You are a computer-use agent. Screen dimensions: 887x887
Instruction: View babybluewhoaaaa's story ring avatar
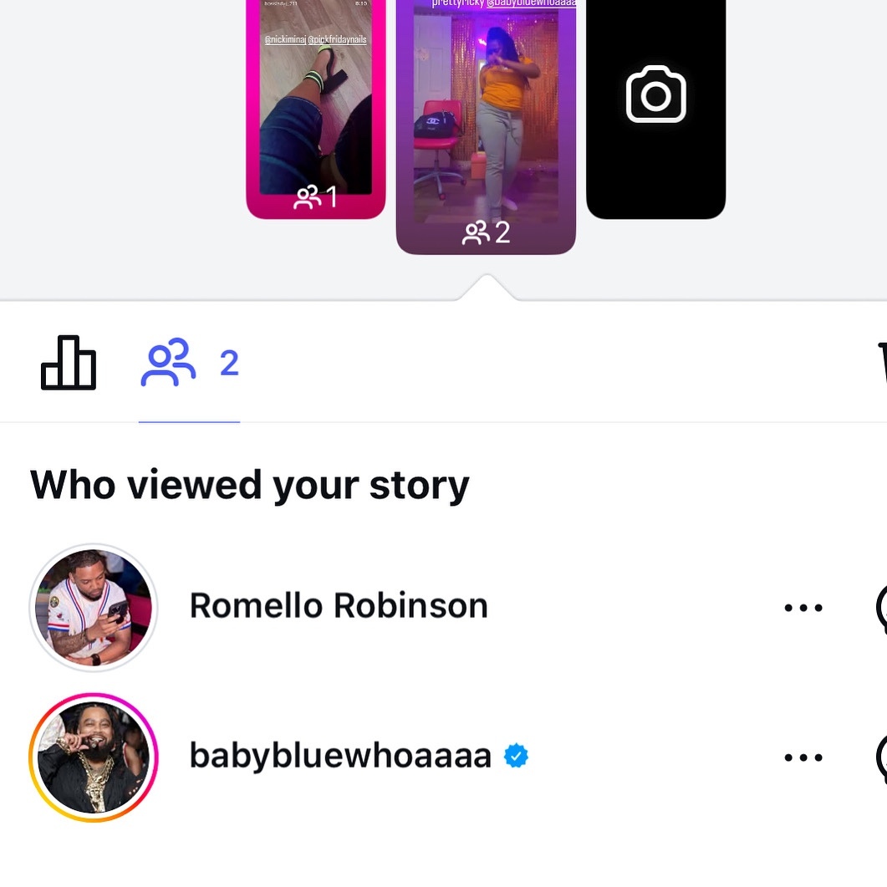point(94,757)
